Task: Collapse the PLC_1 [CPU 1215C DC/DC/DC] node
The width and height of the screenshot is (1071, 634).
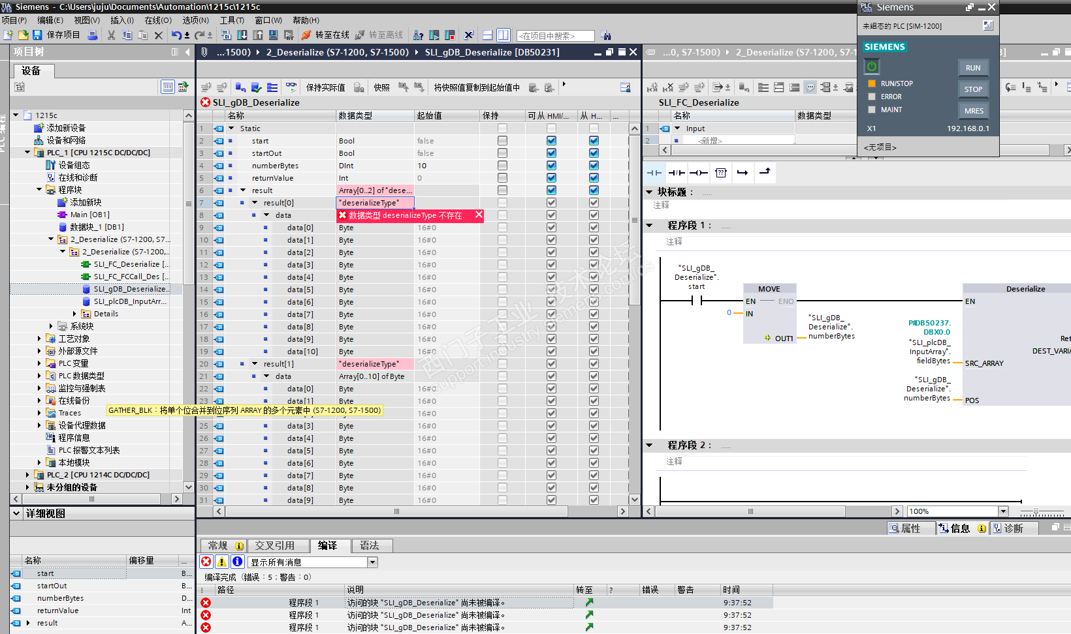Action: coord(27,153)
